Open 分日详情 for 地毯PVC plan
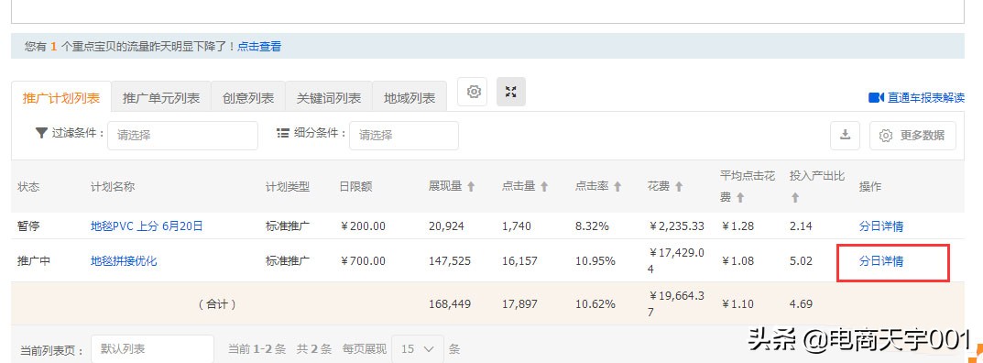The width and height of the screenshot is (983, 363). pos(880,226)
